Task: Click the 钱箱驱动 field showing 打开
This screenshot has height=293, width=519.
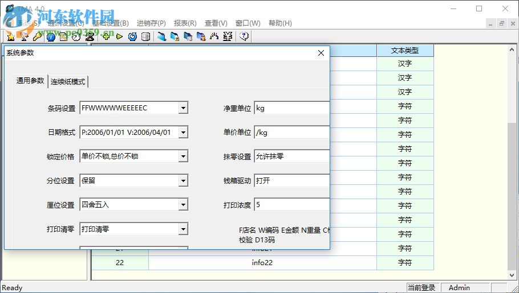Action: click(292, 181)
